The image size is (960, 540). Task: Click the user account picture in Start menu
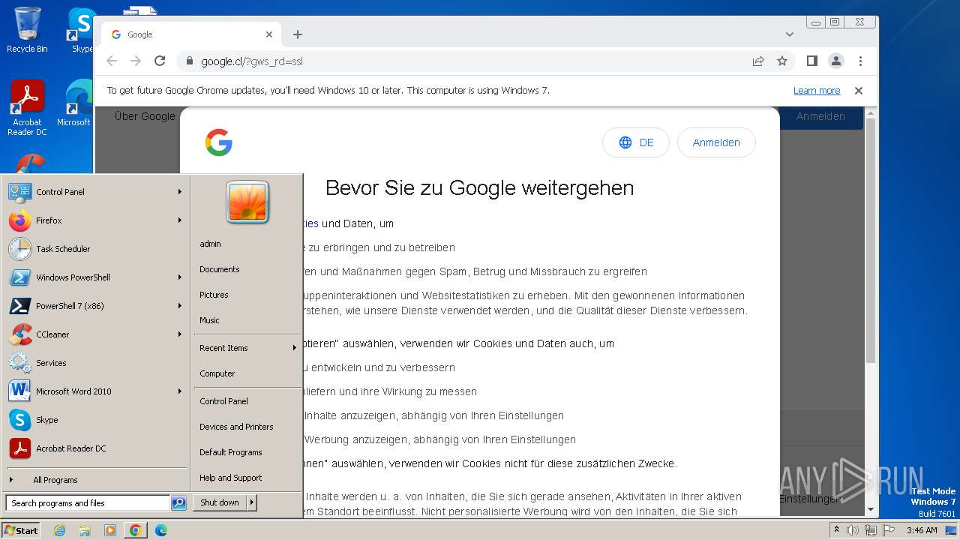coord(247,202)
